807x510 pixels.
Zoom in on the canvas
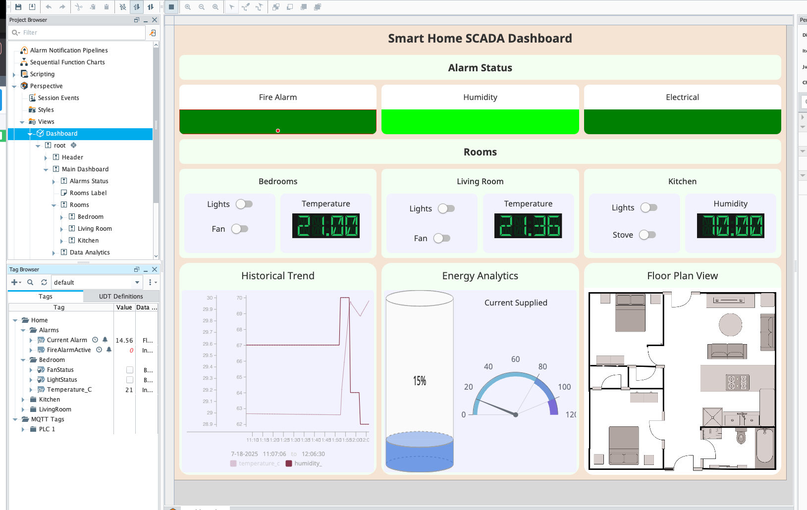(188, 7)
